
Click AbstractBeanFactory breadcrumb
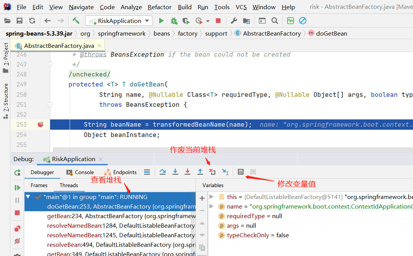268,33
